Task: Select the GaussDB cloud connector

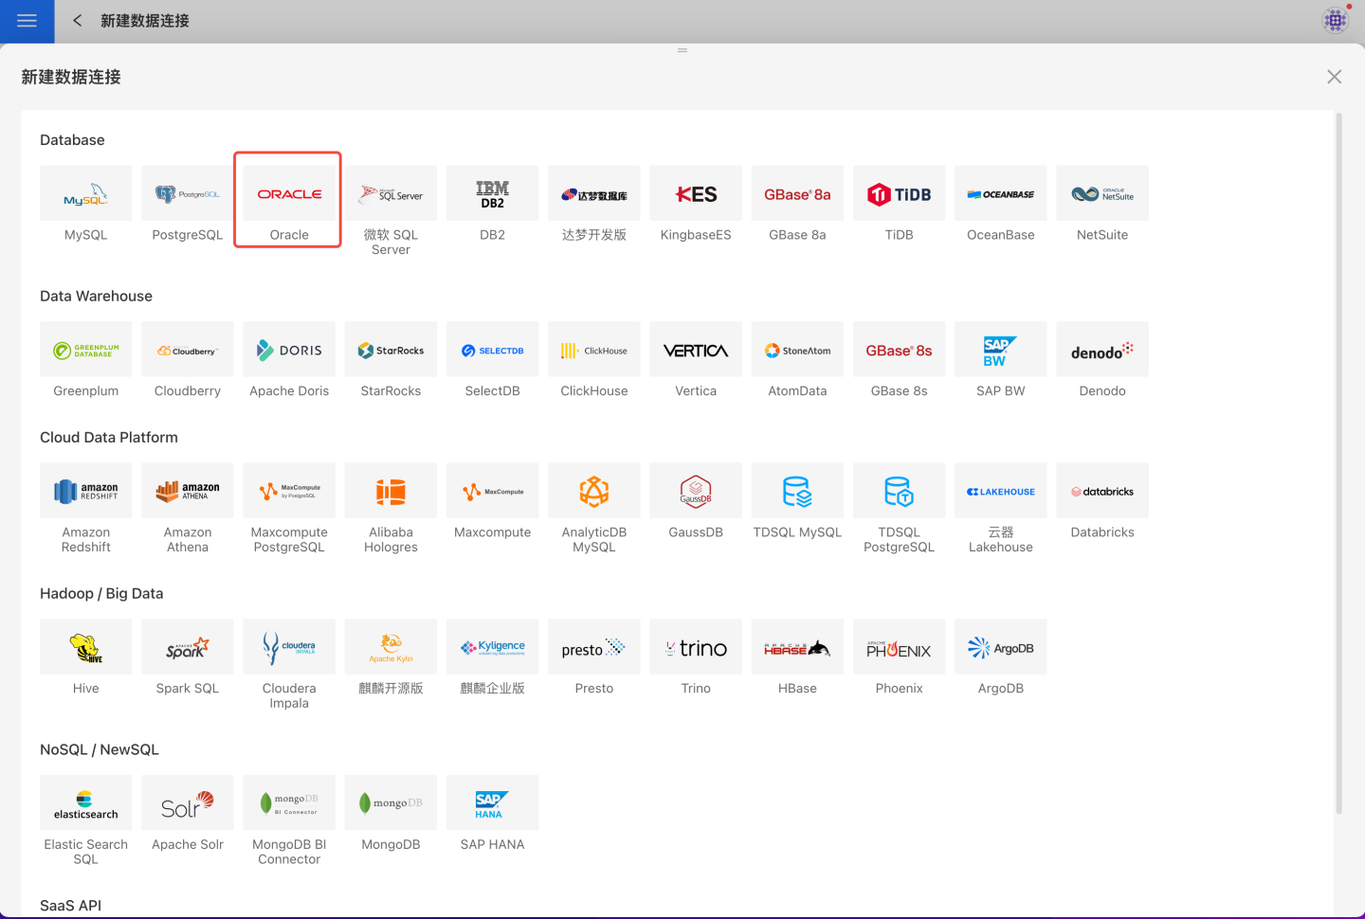Action: pyautogui.click(x=695, y=492)
